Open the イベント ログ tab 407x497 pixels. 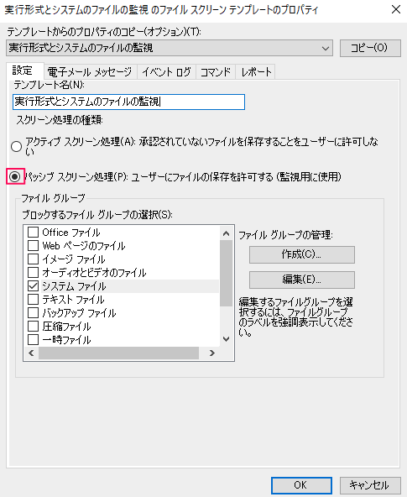click(167, 72)
